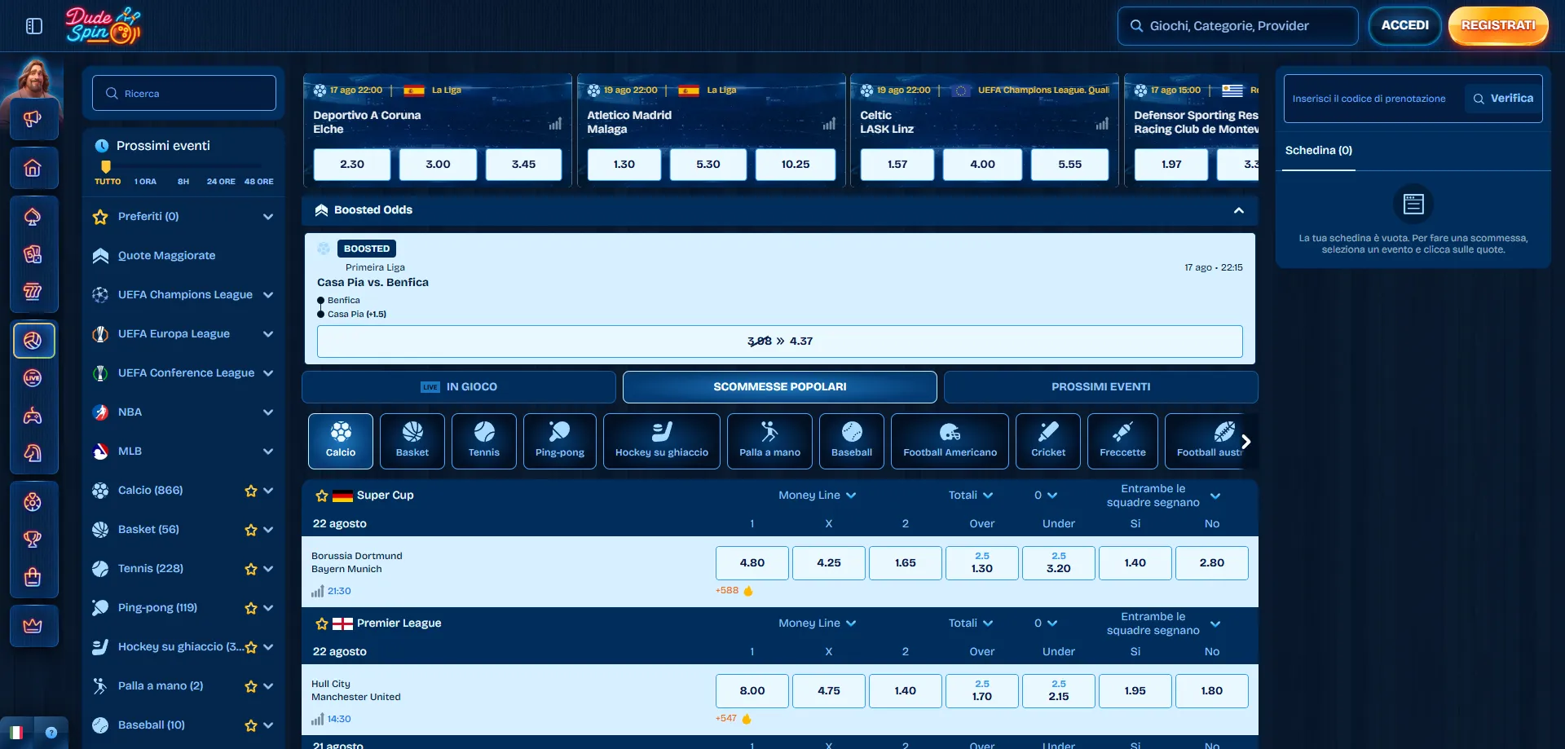Screen dimensions: 1565x749
Task: Toggle favorite star for Ping-pong (119)
Action: (x=251, y=608)
